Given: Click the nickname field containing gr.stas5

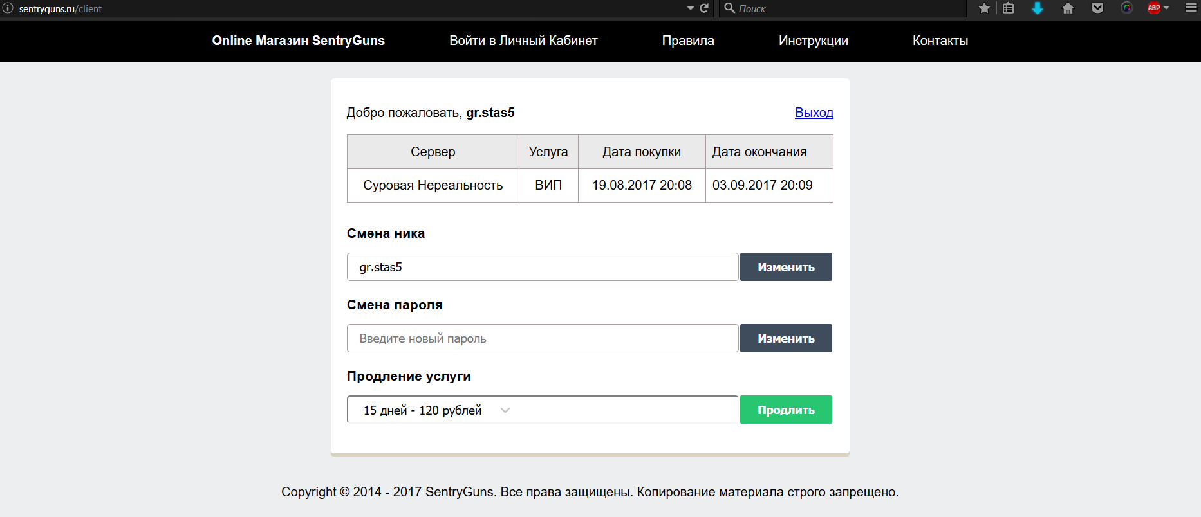Looking at the screenshot, I should [x=543, y=267].
